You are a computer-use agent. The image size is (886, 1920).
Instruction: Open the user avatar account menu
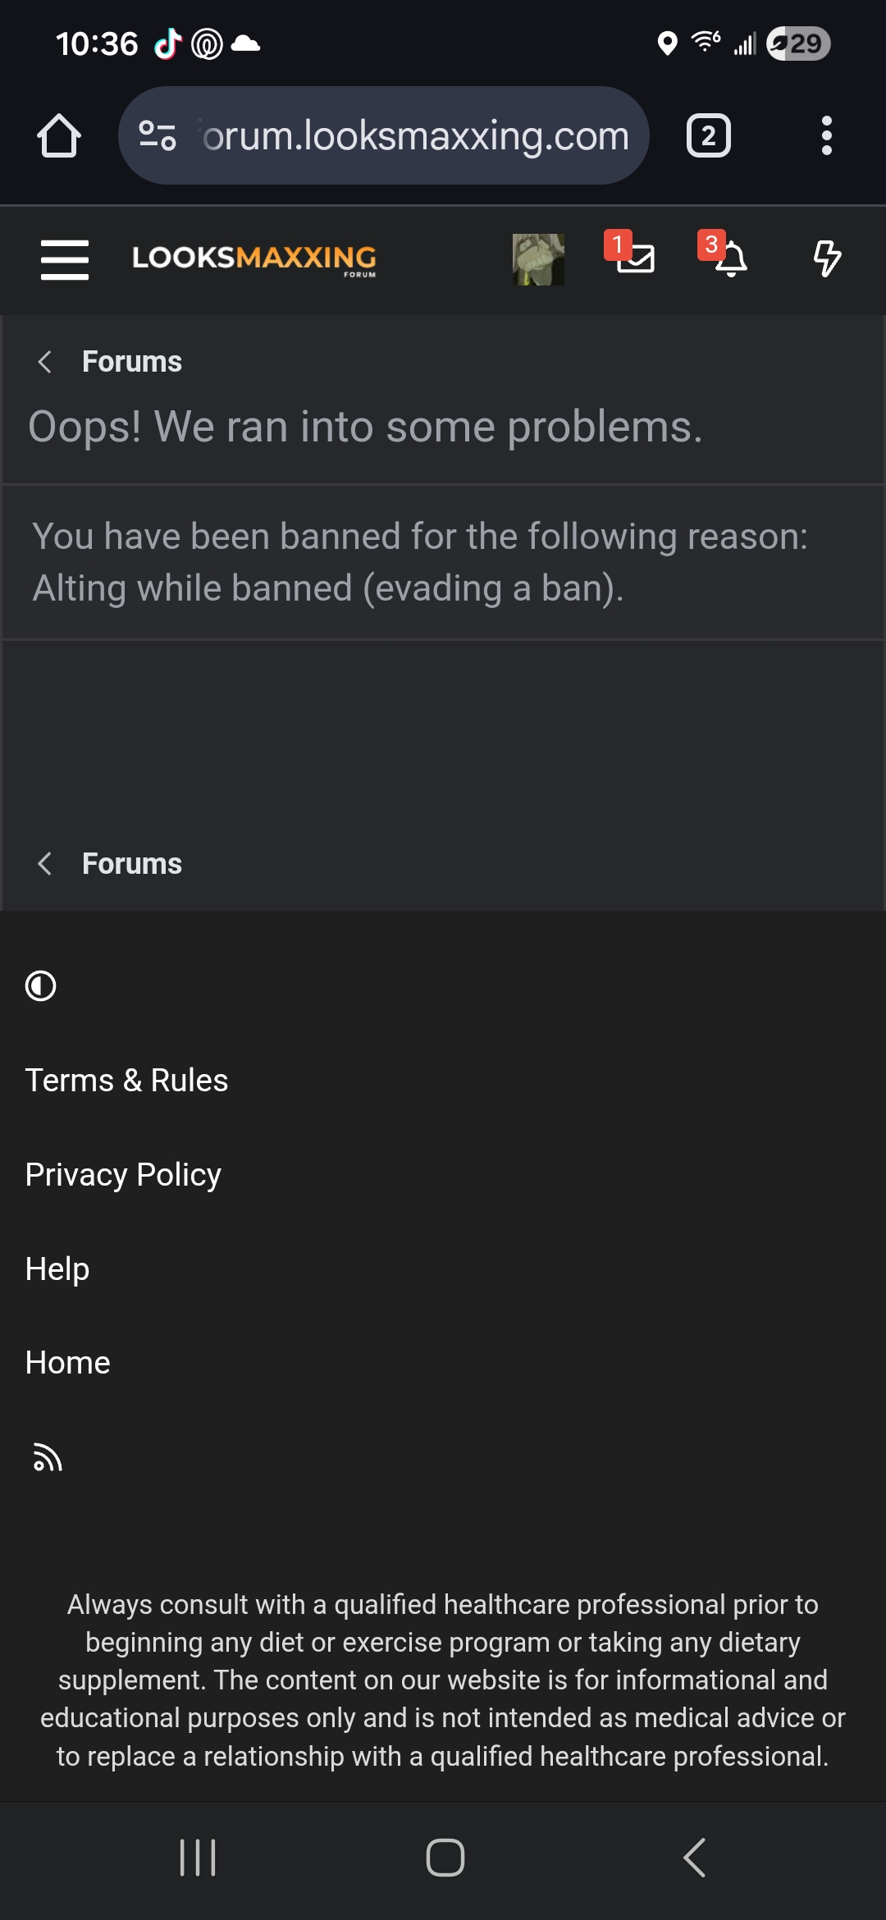(x=538, y=259)
